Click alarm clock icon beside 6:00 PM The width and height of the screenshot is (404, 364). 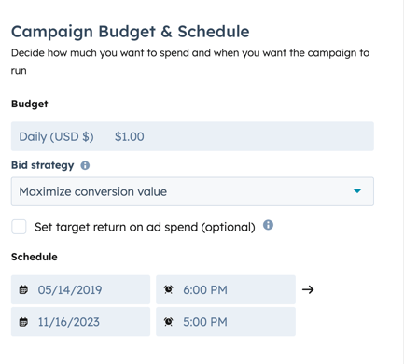[x=168, y=289]
